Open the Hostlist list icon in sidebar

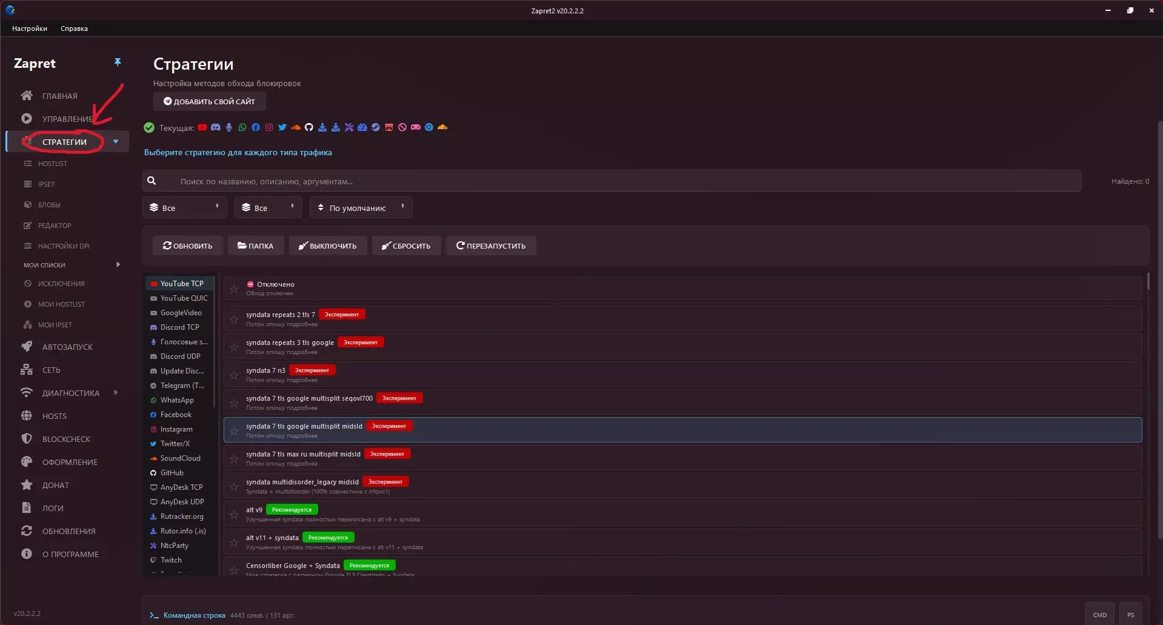click(27, 164)
